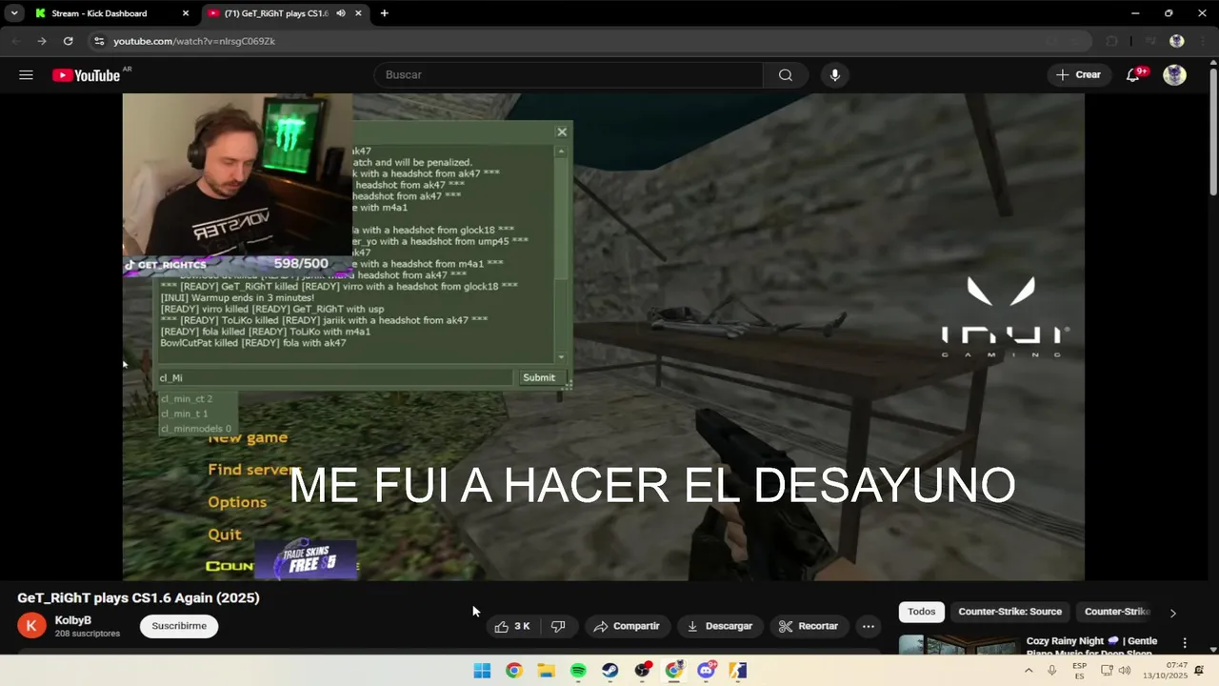
Task: Choose the cl_min_ct 2 suggestion
Action: tap(187, 399)
